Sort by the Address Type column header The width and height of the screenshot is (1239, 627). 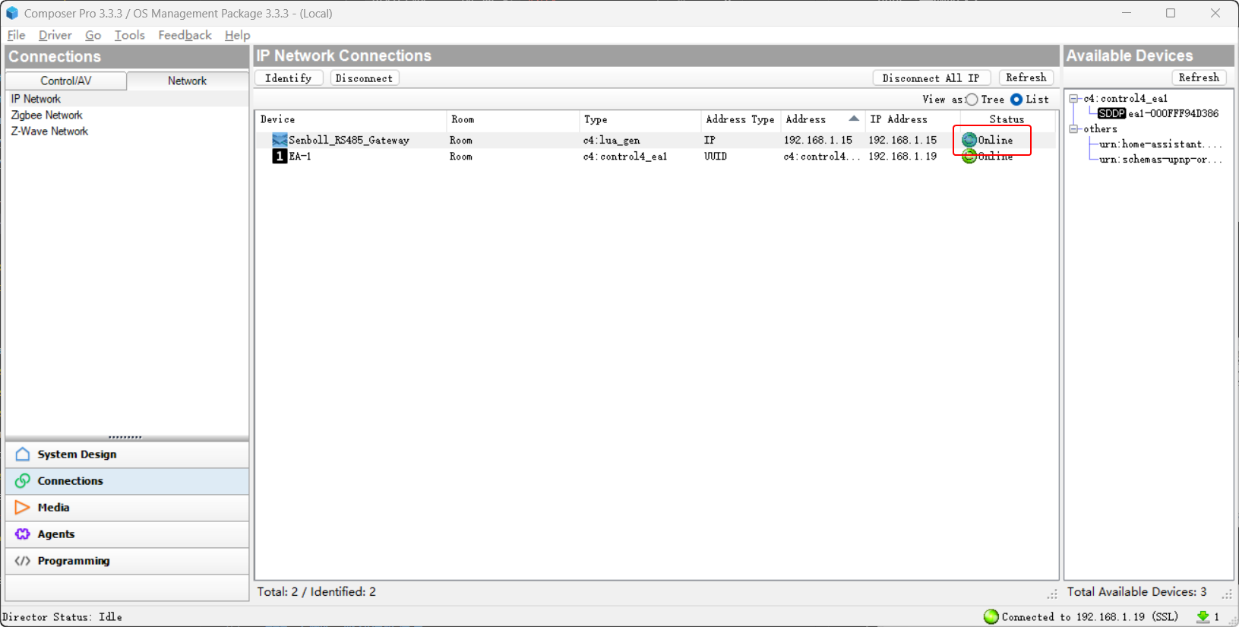(740, 119)
